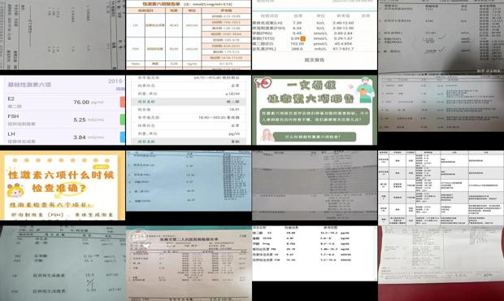This screenshot has width=504, height=301.
Task: Click the red indicator next to E2 76.00
Action: [x=123, y=102]
